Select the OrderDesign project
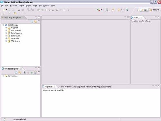Screen dimensions: 161x121 pos(13,25)
